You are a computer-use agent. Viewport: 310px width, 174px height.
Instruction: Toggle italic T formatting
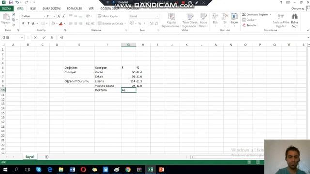point(28,24)
